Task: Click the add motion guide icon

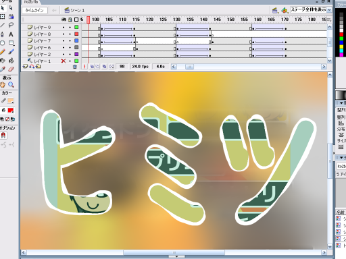Action: [x=32, y=66]
